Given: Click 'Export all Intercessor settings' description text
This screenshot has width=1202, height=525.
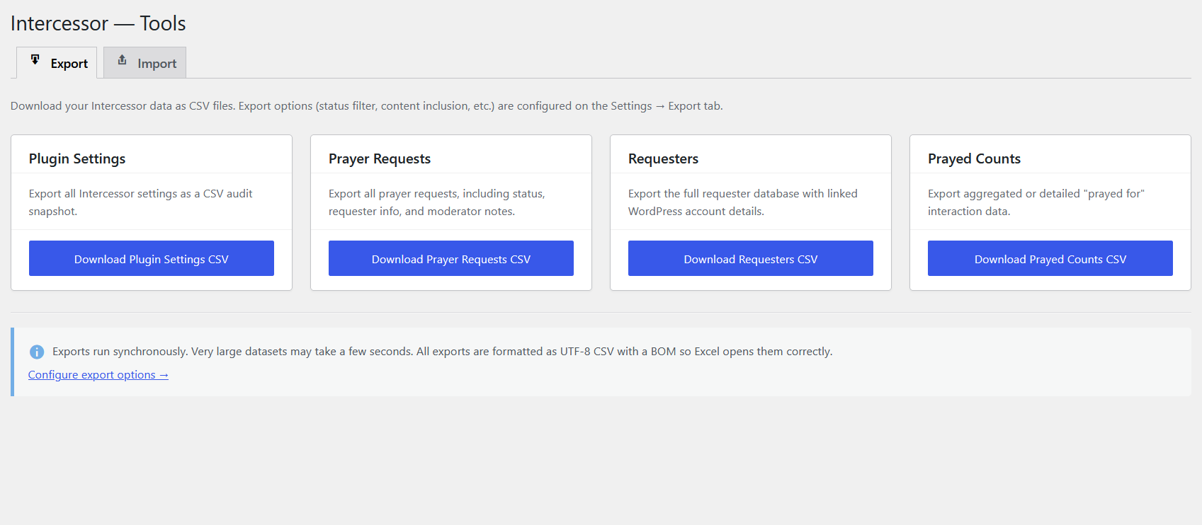Looking at the screenshot, I should click(x=141, y=202).
